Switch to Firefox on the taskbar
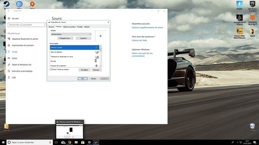Viewport: 259px width, 145px height. [70, 142]
